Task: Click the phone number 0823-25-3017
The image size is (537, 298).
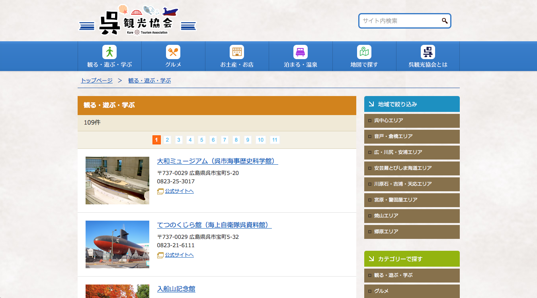Action: click(x=176, y=181)
